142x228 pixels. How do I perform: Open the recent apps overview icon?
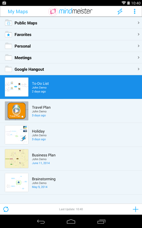101,222
